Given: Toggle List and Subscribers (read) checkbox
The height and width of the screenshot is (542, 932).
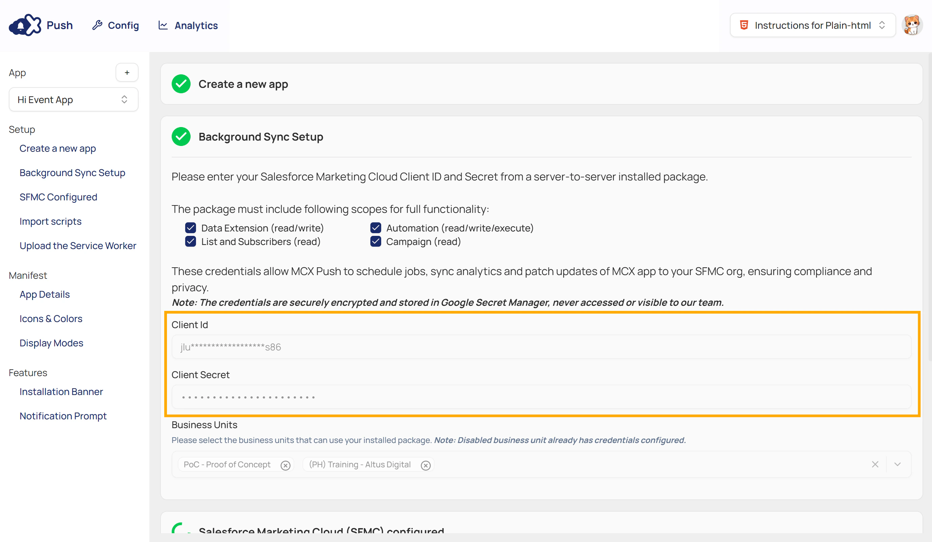Looking at the screenshot, I should pyautogui.click(x=191, y=241).
